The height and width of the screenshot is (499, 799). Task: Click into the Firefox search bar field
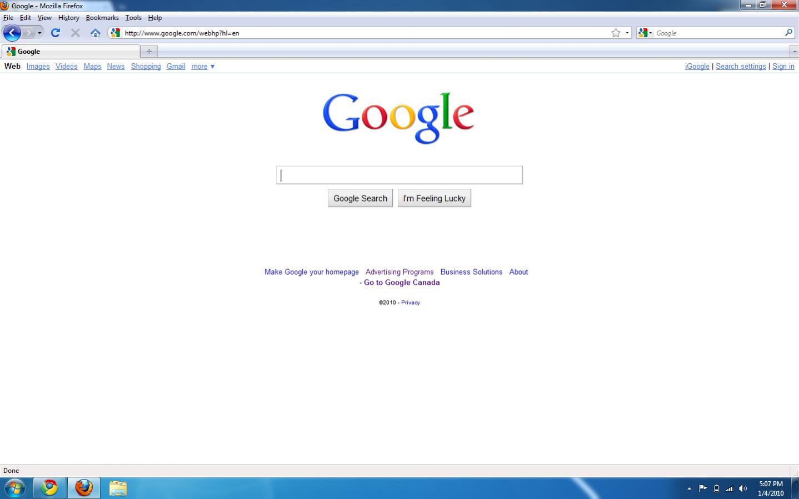point(718,33)
